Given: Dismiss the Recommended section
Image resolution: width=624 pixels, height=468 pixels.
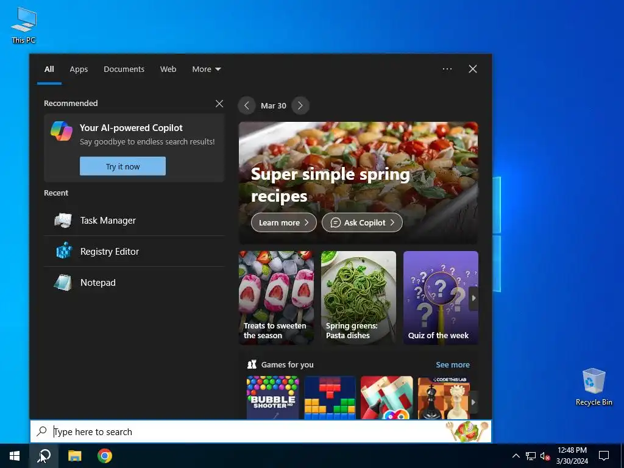Looking at the screenshot, I should 219,104.
